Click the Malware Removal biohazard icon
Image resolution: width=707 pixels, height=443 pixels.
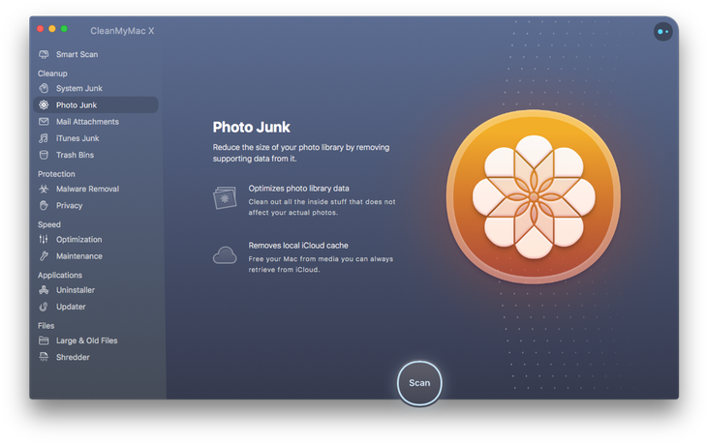(x=44, y=189)
